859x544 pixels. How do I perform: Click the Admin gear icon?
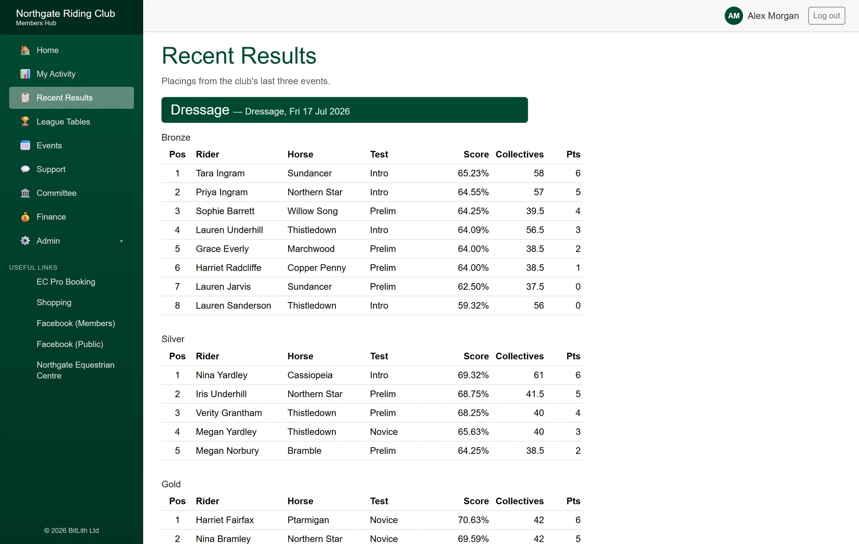click(x=25, y=241)
